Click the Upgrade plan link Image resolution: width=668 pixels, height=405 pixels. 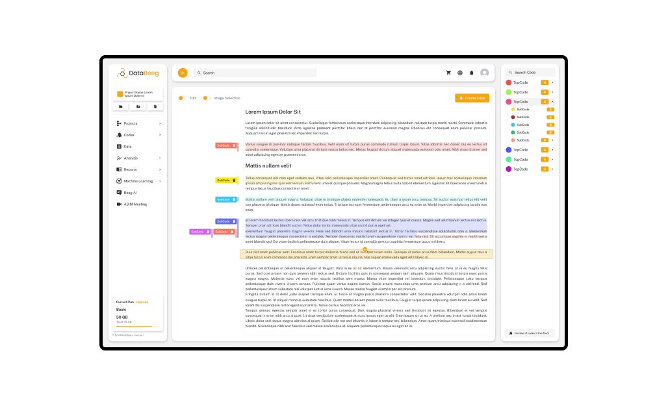tap(142, 302)
